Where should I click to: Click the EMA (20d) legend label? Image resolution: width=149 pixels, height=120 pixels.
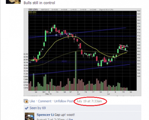click(x=33, y=12)
